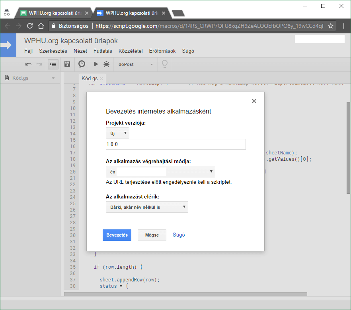Screen dimensions: 351x310
Task: Click the undo arrow in the toolbar
Action: click(x=28, y=64)
